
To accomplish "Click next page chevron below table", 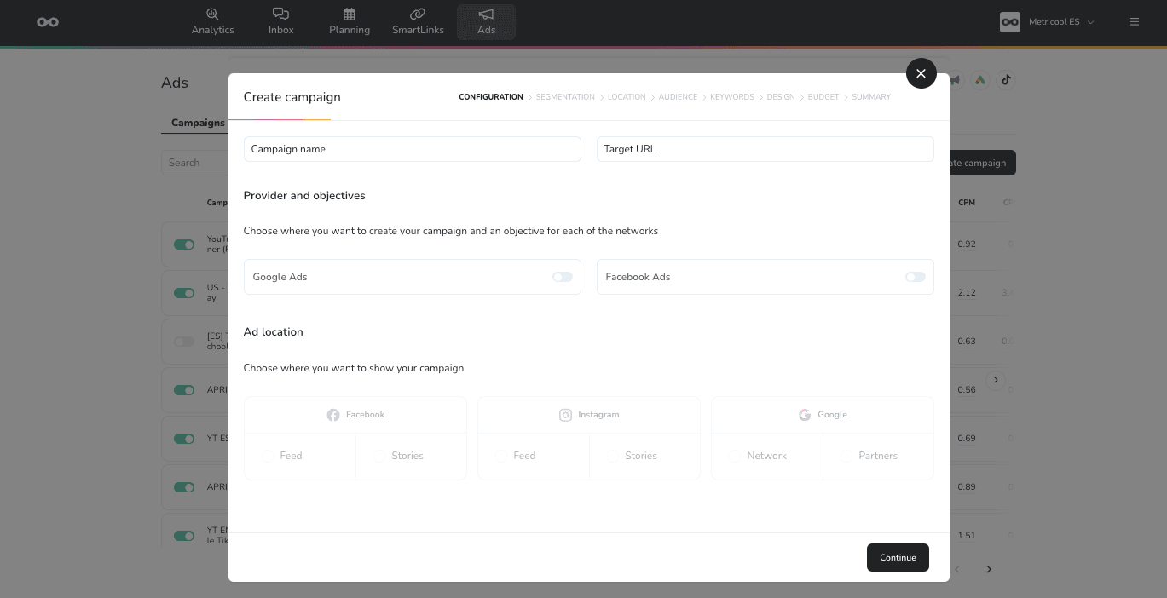I will click(989, 569).
